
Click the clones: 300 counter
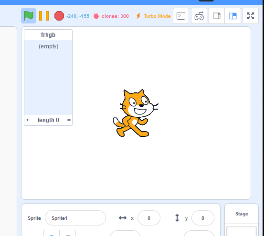tap(115, 16)
